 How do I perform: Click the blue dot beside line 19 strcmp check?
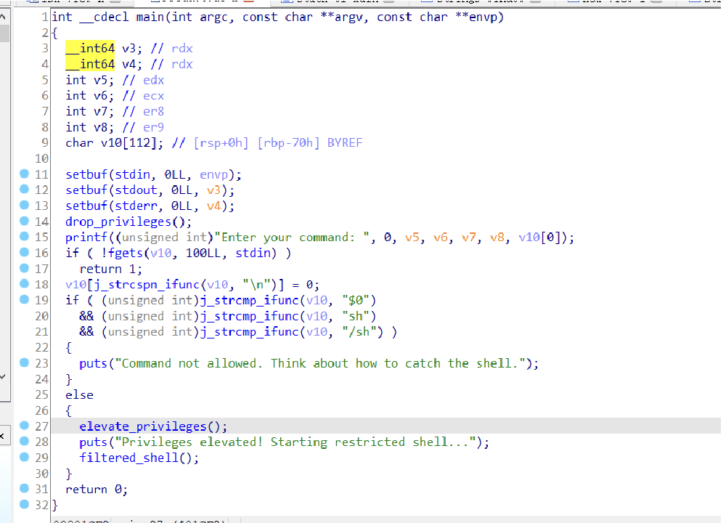(24, 300)
